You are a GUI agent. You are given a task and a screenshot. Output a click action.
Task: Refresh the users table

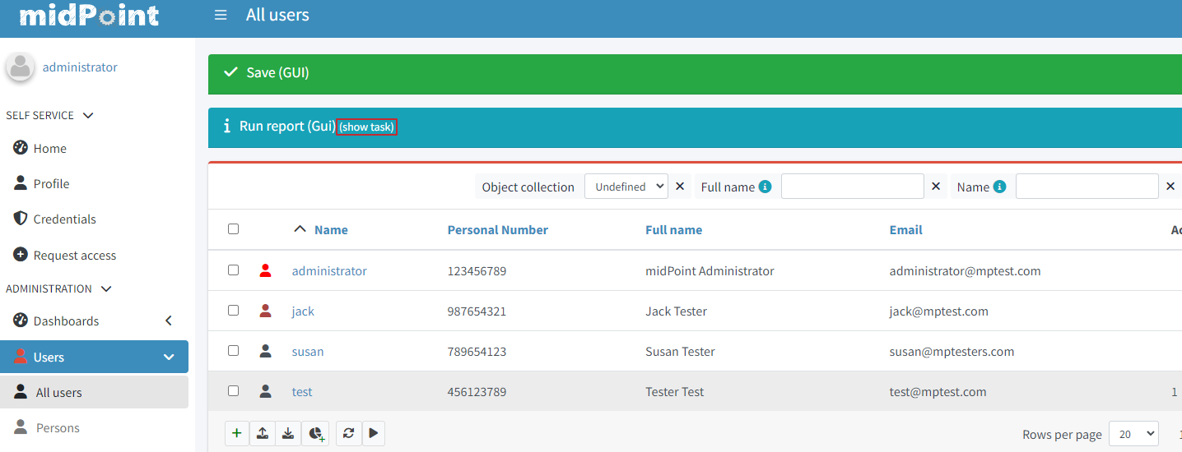tap(348, 433)
